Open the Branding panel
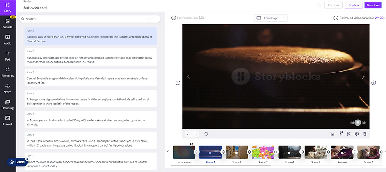The width and height of the screenshot is (386, 172). [x=8, y=105]
